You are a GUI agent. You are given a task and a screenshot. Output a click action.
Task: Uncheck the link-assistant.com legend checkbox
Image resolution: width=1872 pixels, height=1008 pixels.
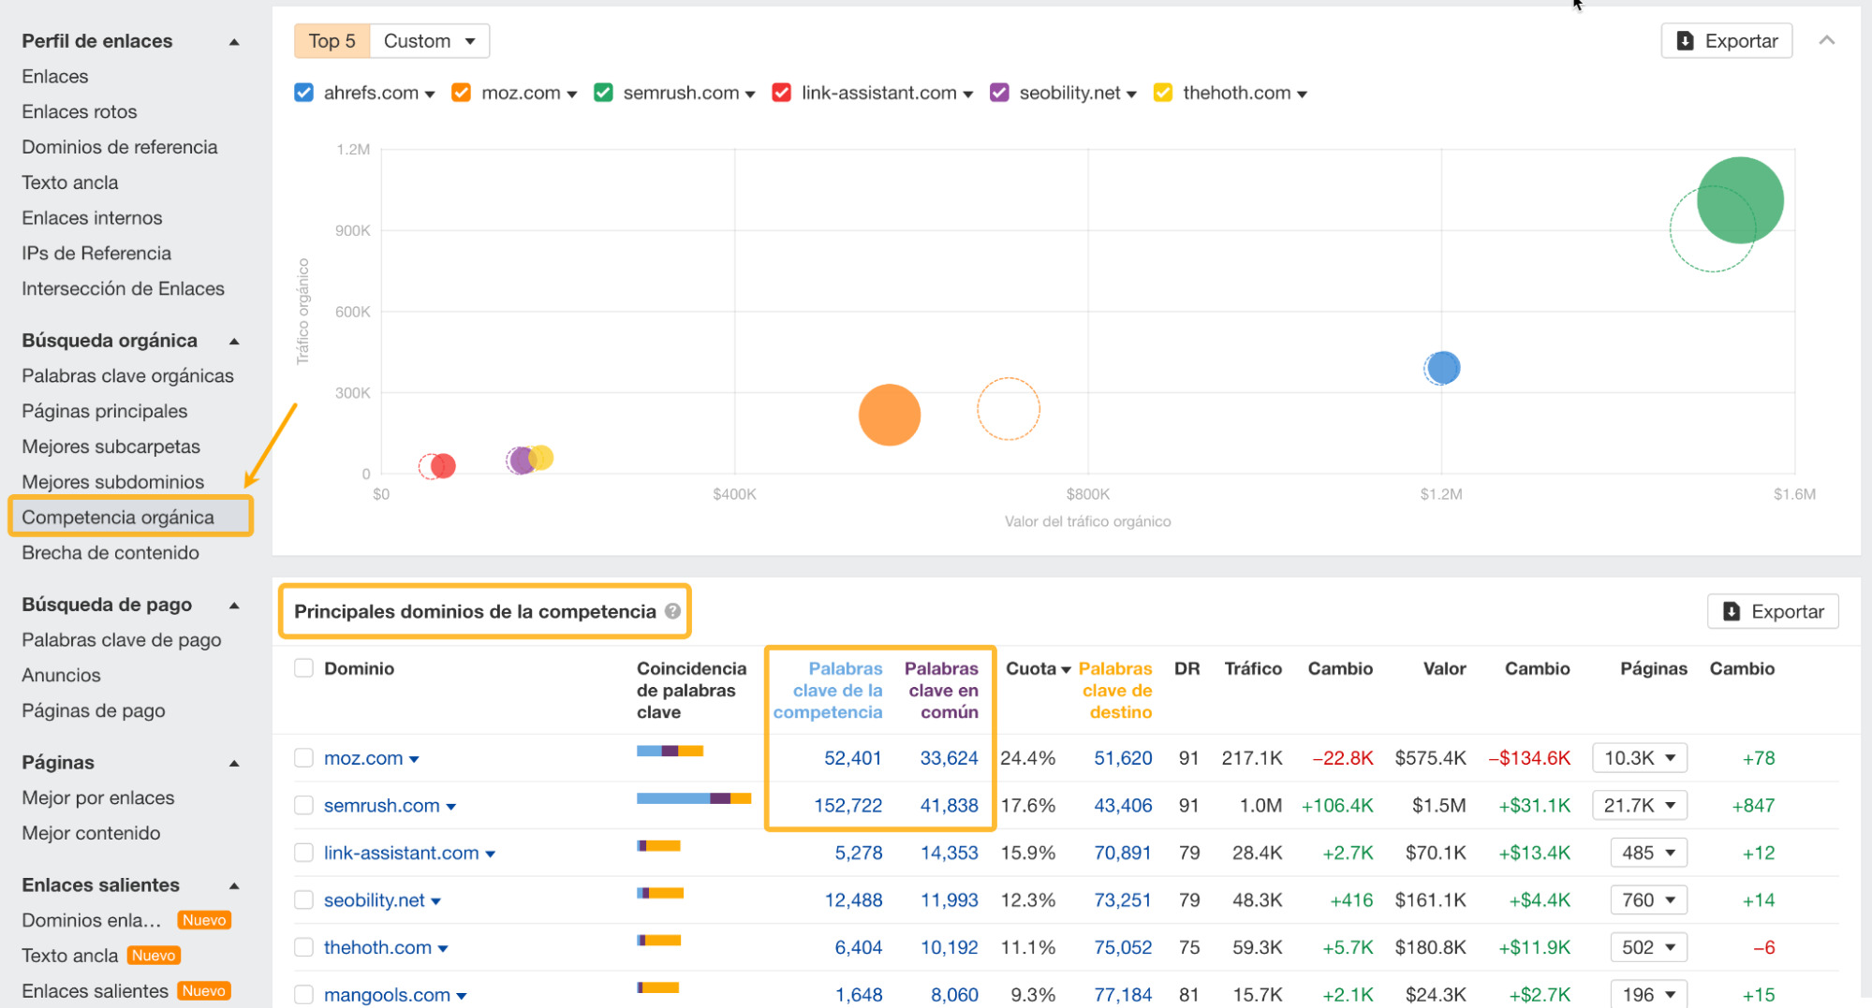tap(781, 93)
